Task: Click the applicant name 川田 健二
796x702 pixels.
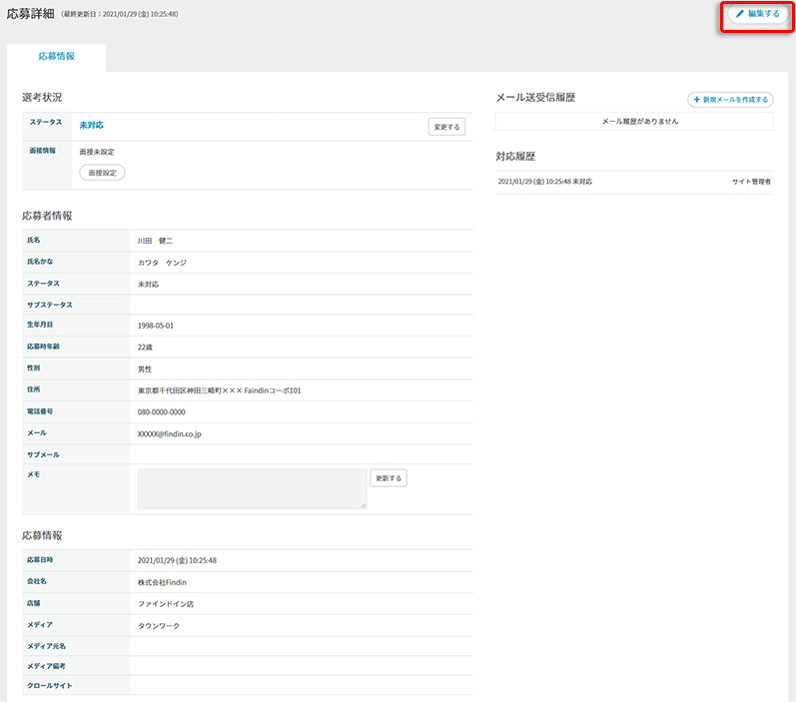Action: [x=155, y=241]
